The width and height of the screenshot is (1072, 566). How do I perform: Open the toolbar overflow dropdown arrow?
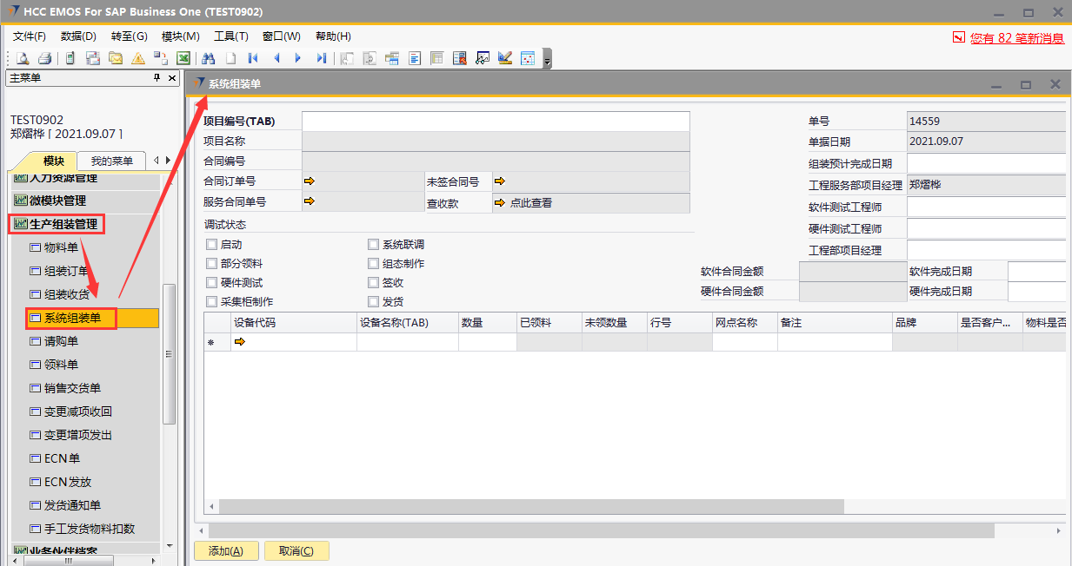(x=547, y=59)
